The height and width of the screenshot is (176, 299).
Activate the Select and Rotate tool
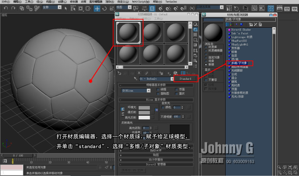(104, 9)
